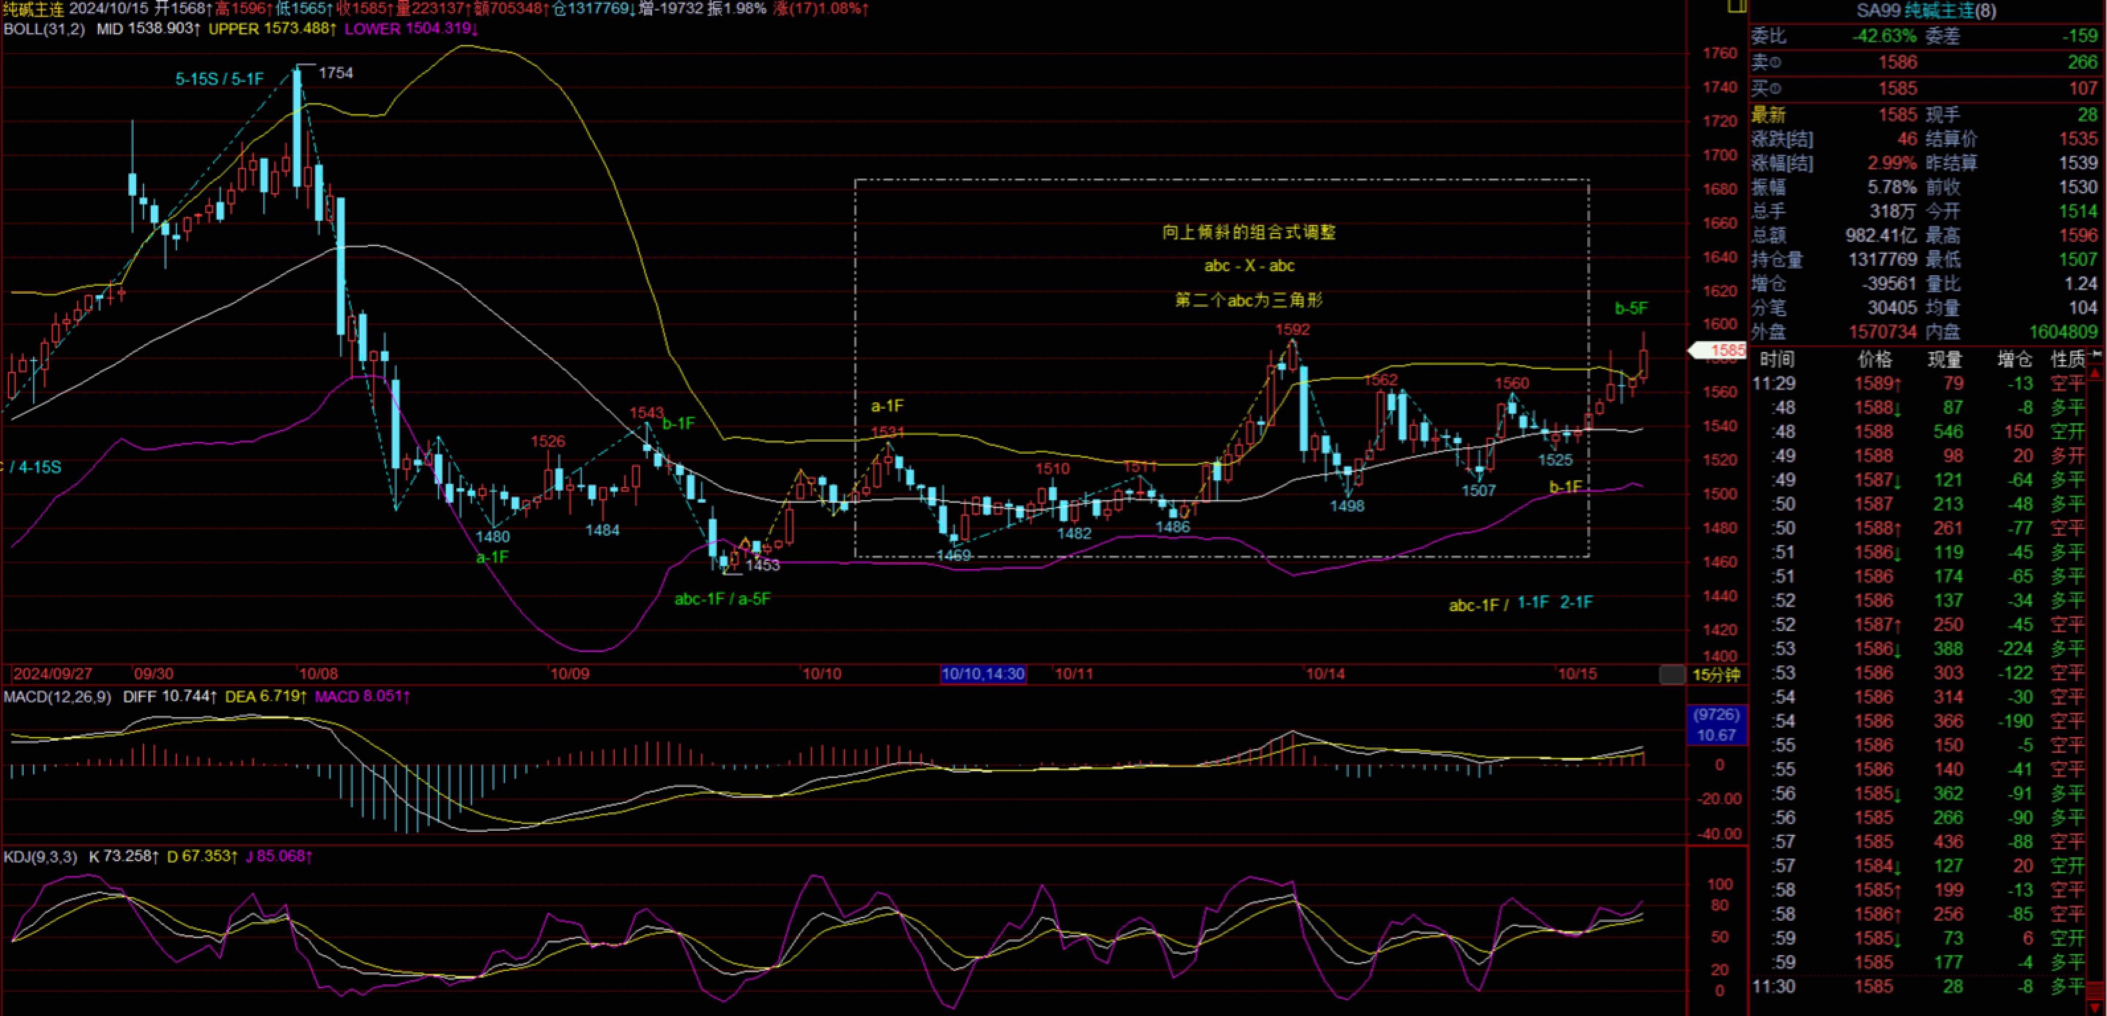Click the 'abc-1F / a-5F' wave label

point(722,599)
